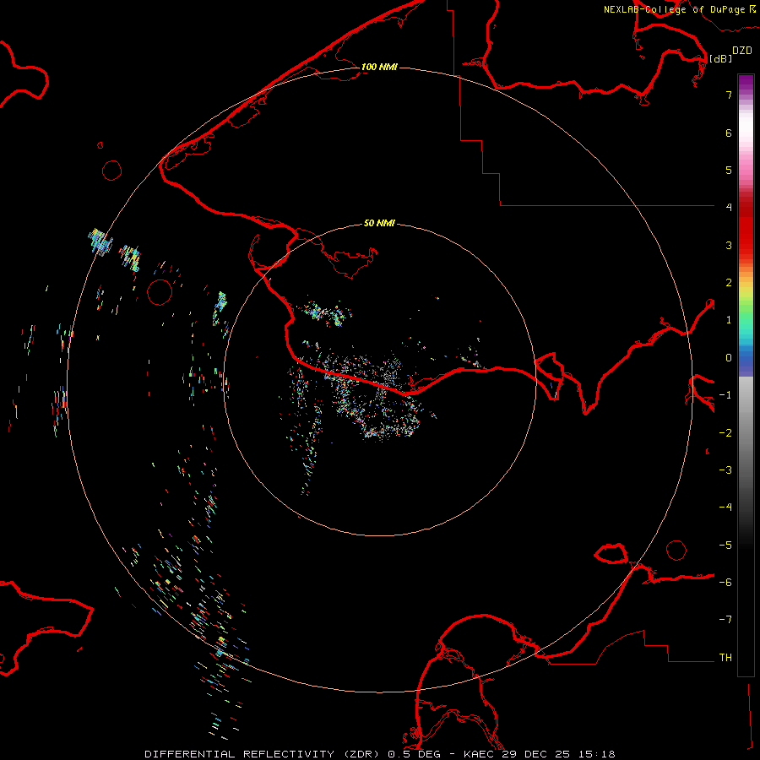Click the '-6' value on the scale
The width and height of the screenshot is (760, 760).
[725, 583]
